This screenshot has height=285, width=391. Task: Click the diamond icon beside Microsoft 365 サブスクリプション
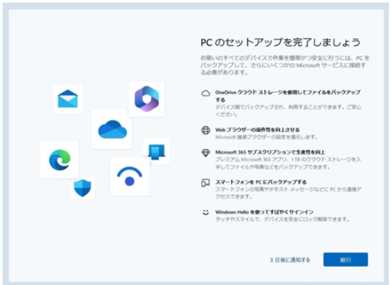coord(205,153)
